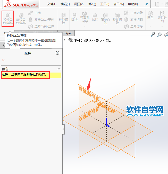This screenshot has height=174, width=168.
Task: Pin the menu bar with pushpin icon
Action: 146,4
